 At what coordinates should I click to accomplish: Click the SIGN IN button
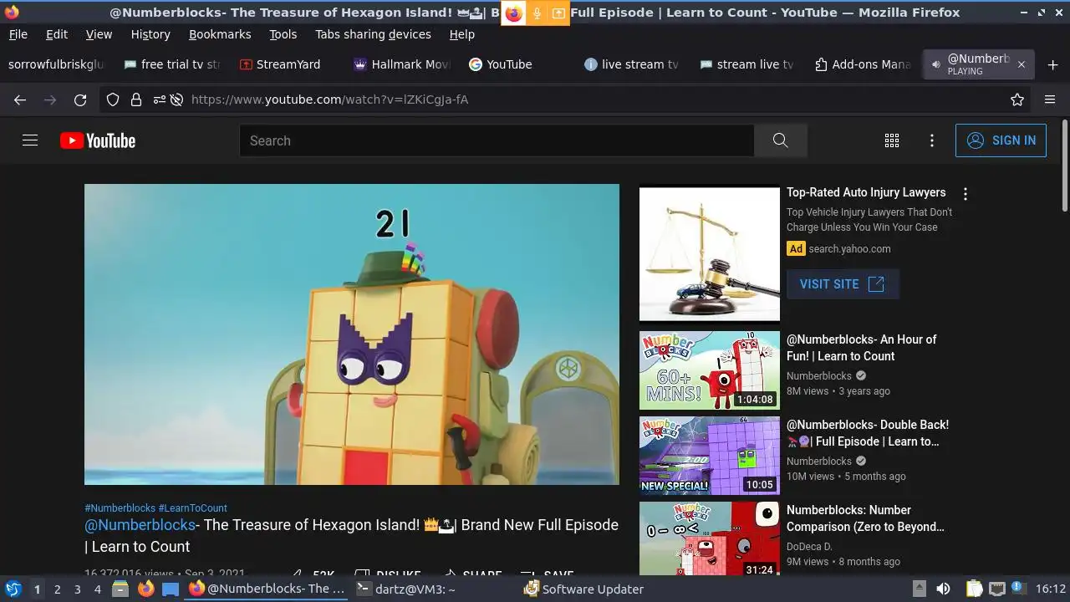(1001, 140)
